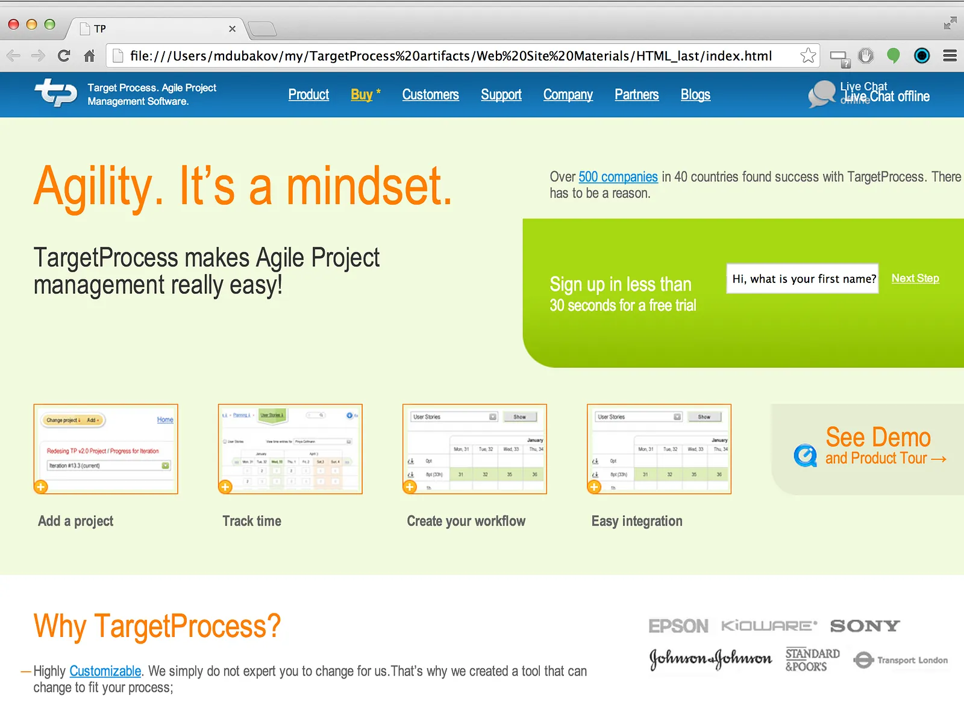Open the Customers menu item
The width and height of the screenshot is (964, 702).
point(430,95)
